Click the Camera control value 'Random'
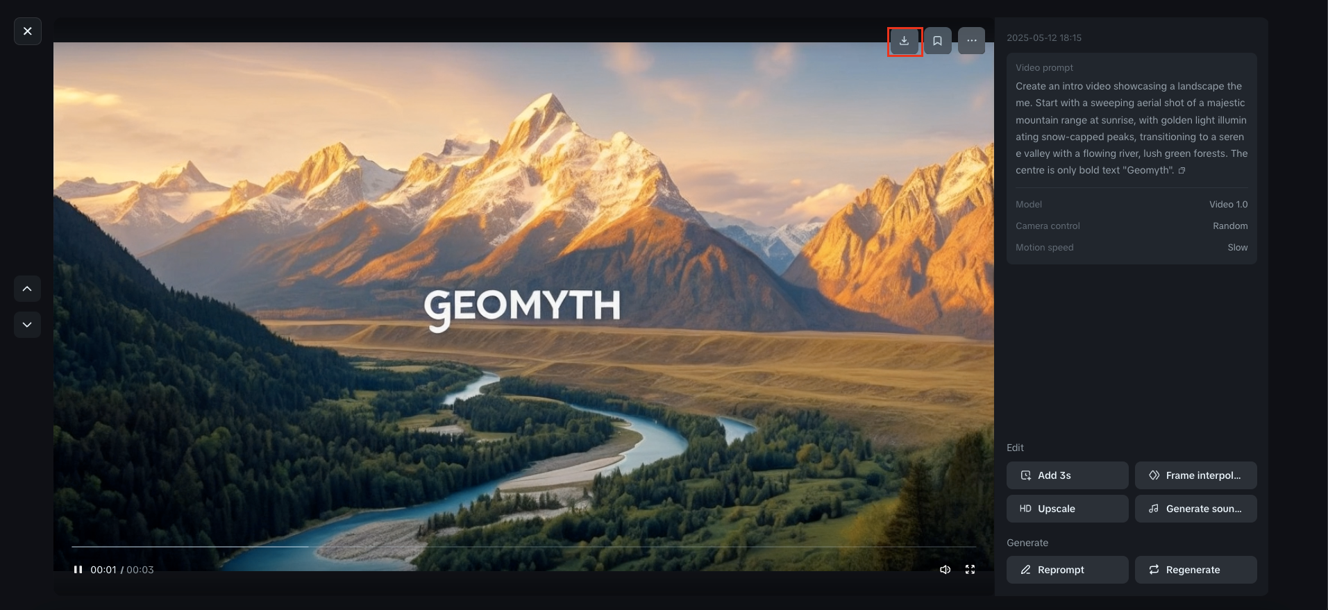Viewport: 1328px width, 610px height. click(x=1230, y=226)
